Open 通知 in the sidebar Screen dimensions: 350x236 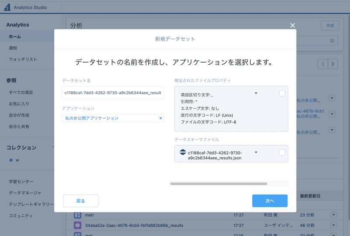click(x=13, y=48)
